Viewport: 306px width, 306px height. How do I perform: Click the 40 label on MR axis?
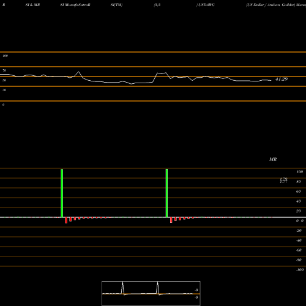(x=299, y=201)
